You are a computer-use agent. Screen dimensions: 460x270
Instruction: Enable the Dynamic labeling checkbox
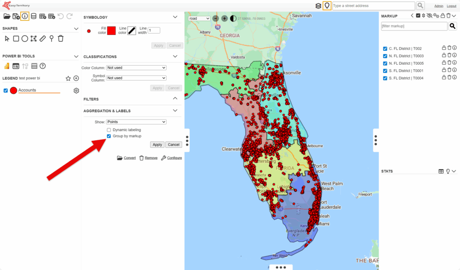pos(109,130)
